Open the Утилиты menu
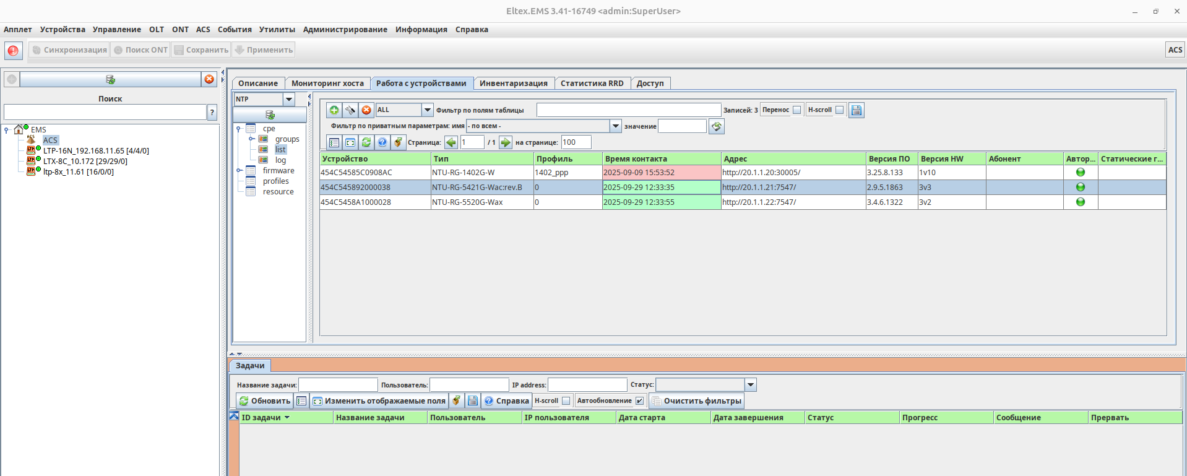Screen dimensions: 1187x476 coord(277,30)
